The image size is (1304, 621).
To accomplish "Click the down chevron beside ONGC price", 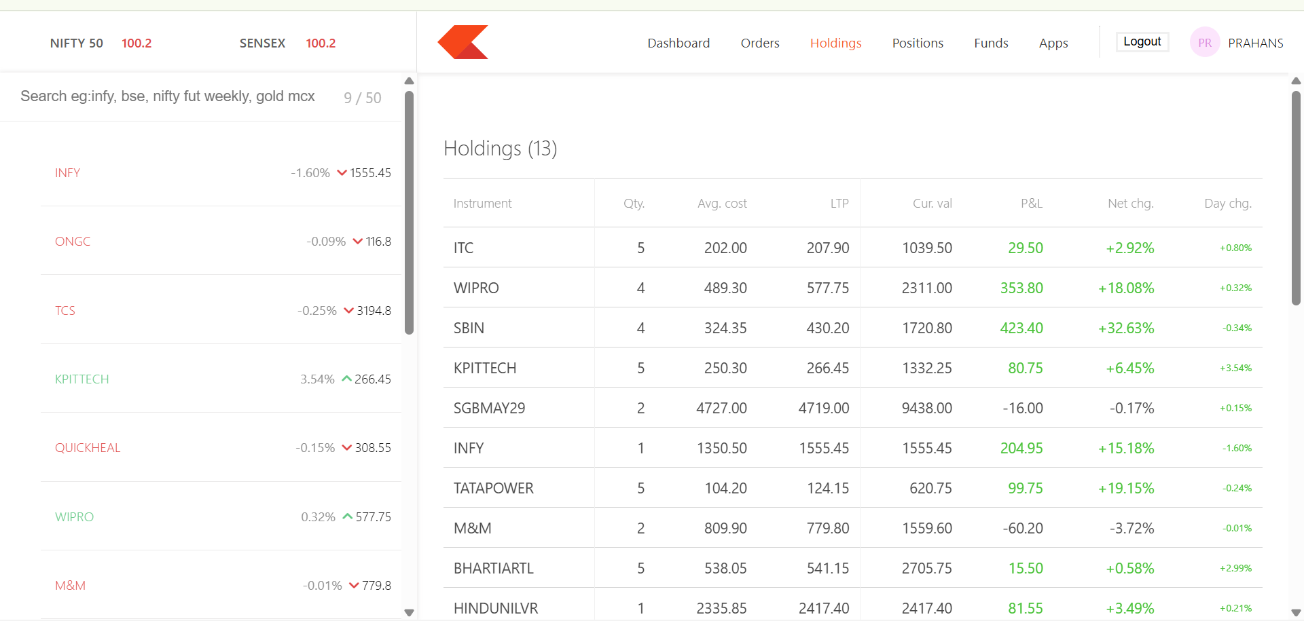I will (x=358, y=242).
